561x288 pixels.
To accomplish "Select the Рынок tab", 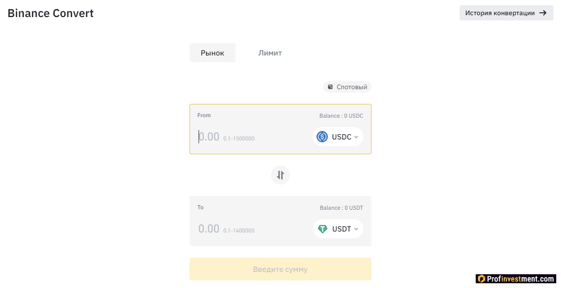I will pos(212,53).
